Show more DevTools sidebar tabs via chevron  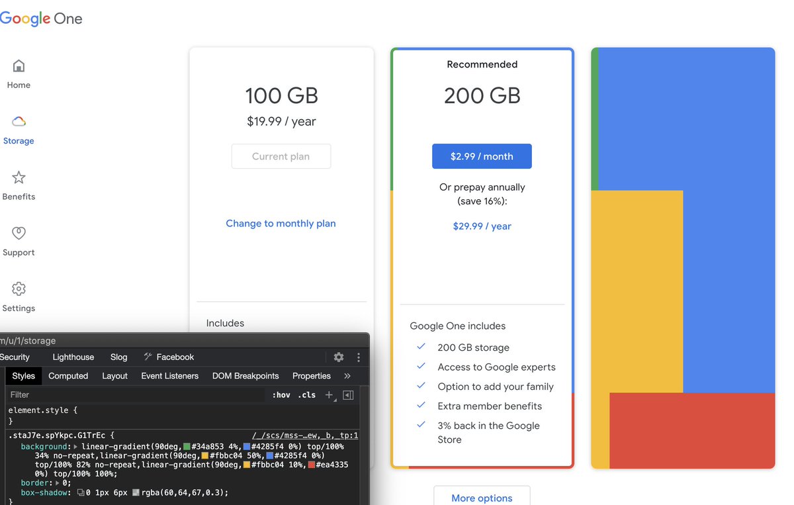(x=347, y=375)
